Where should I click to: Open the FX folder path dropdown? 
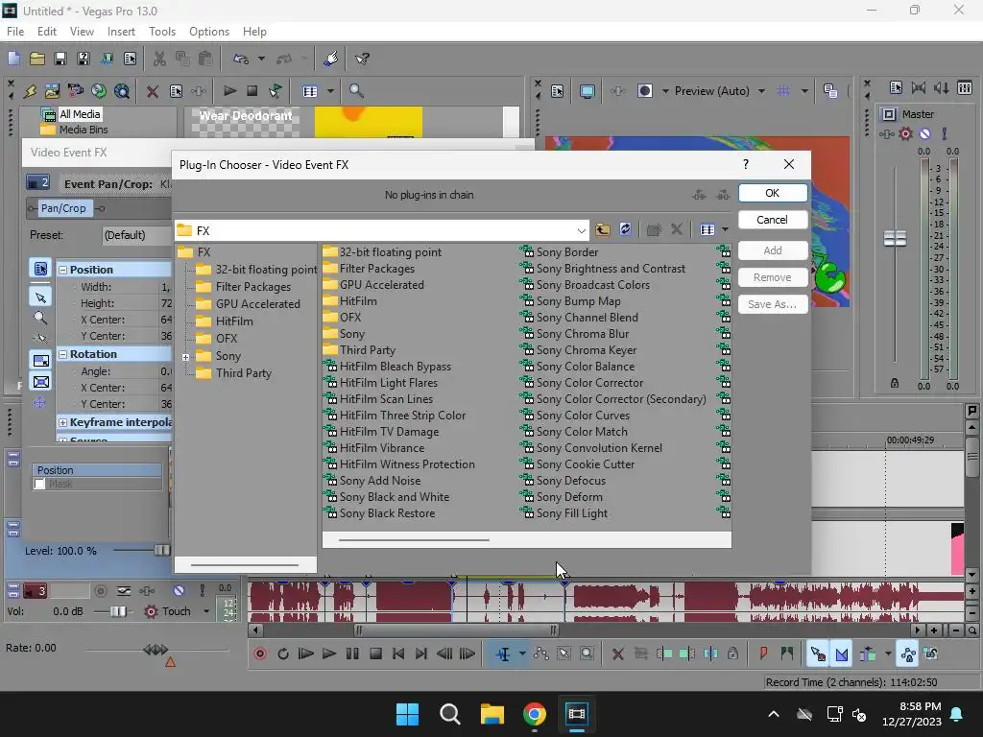[581, 230]
